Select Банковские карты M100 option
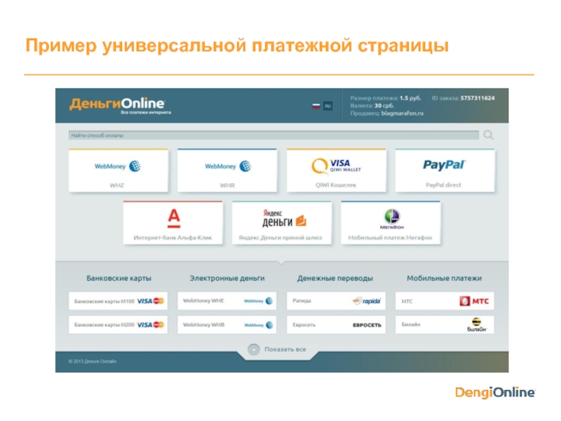The width and height of the screenshot is (561, 421). pos(118,301)
